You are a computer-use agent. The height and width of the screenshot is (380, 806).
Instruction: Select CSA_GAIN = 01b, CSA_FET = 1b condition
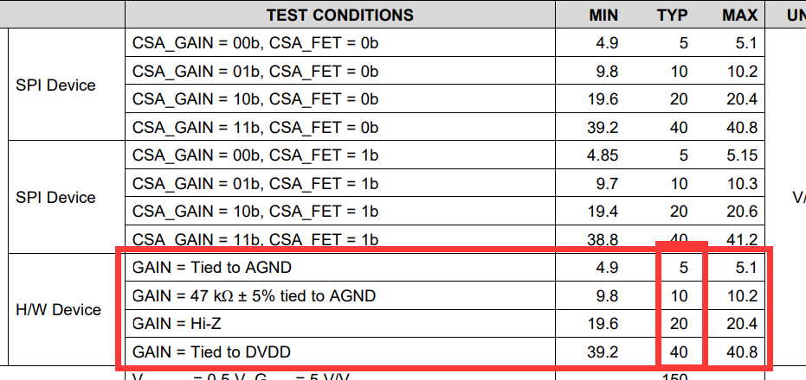pos(255,183)
